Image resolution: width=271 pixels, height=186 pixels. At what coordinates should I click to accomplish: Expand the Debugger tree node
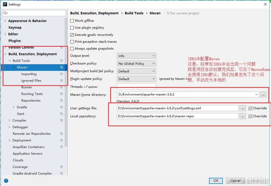pyautogui.click(x=10, y=127)
